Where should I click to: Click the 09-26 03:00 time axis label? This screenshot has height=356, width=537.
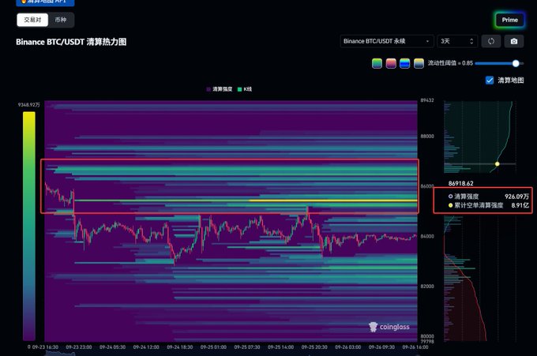[x=348, y=347]
